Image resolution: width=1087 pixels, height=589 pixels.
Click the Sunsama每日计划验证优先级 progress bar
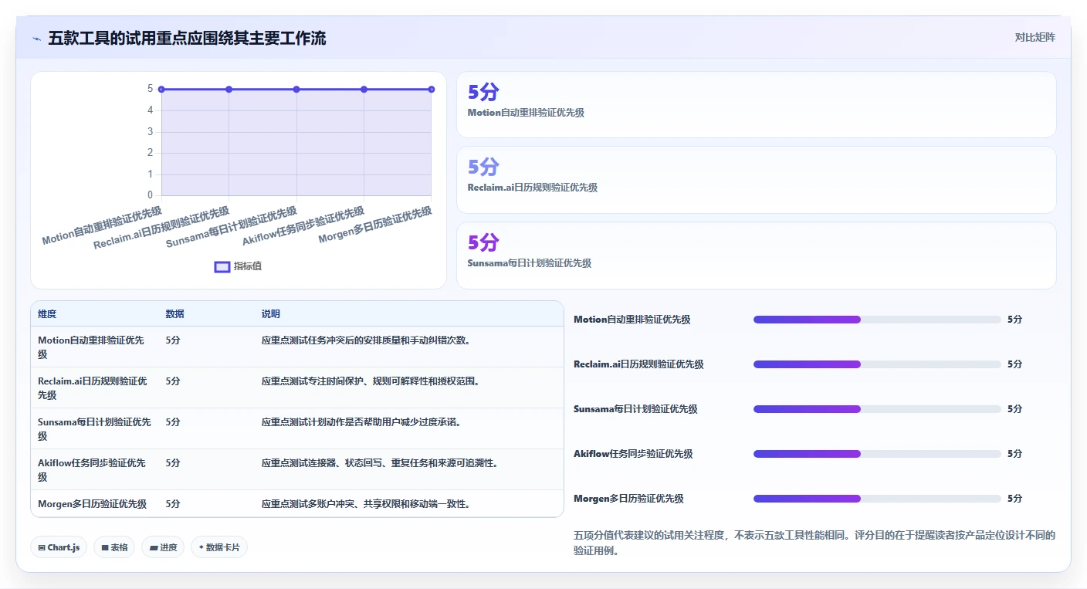877,409
